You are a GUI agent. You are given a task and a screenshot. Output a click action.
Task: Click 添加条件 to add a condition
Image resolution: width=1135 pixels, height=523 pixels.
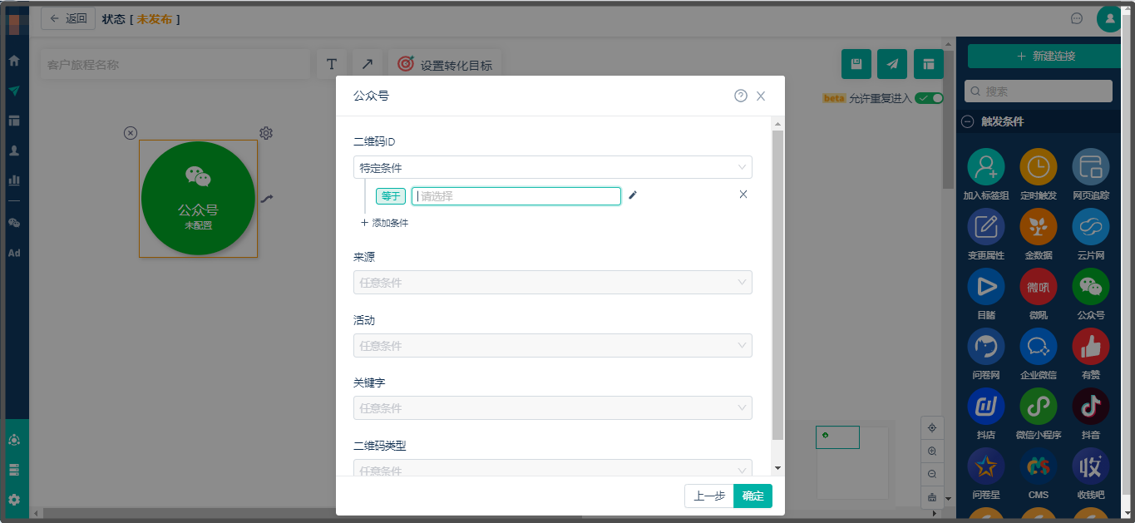(385, 223)
